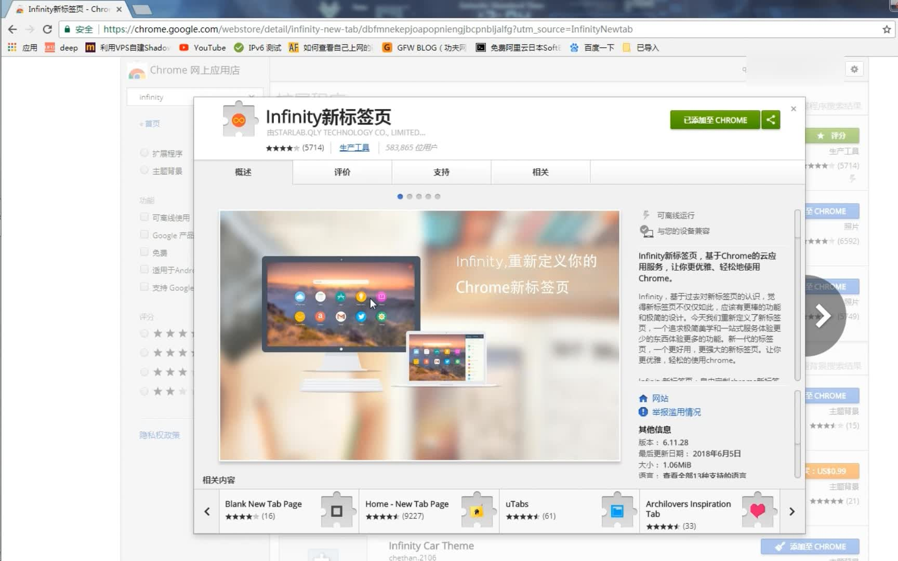The image size is (898, 561).
Task: Check the 支持 Google checkbox
Action: tap(144, 287)
